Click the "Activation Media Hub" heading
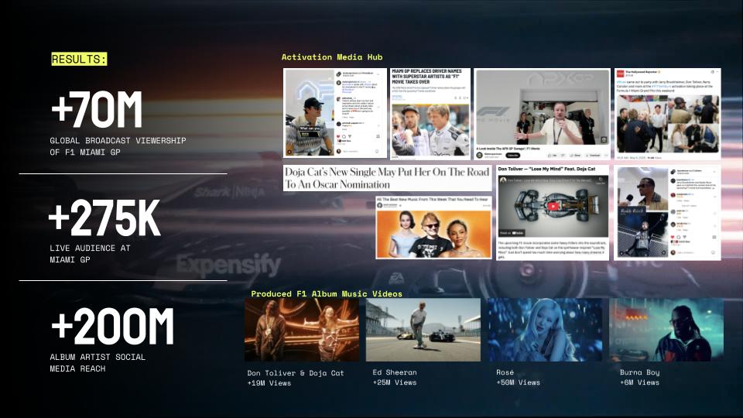 click(x=332, y=57)
